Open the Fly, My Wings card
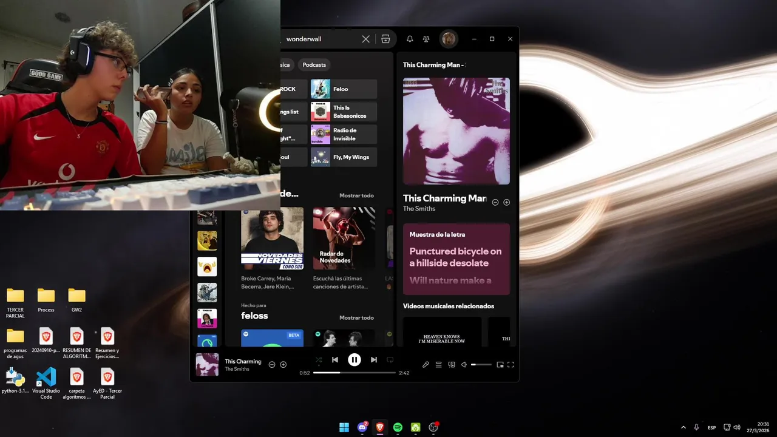Image resolution: width=777 pixels, height=437 pixels. [x=344, y=157]
